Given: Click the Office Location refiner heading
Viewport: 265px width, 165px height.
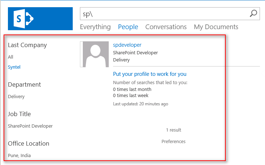Looking at the screenshot, I should click(28, 144).
